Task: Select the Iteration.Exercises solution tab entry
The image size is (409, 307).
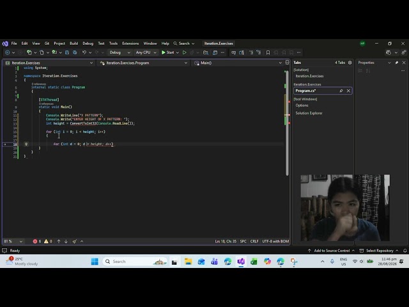Action: tap(309, 76)
